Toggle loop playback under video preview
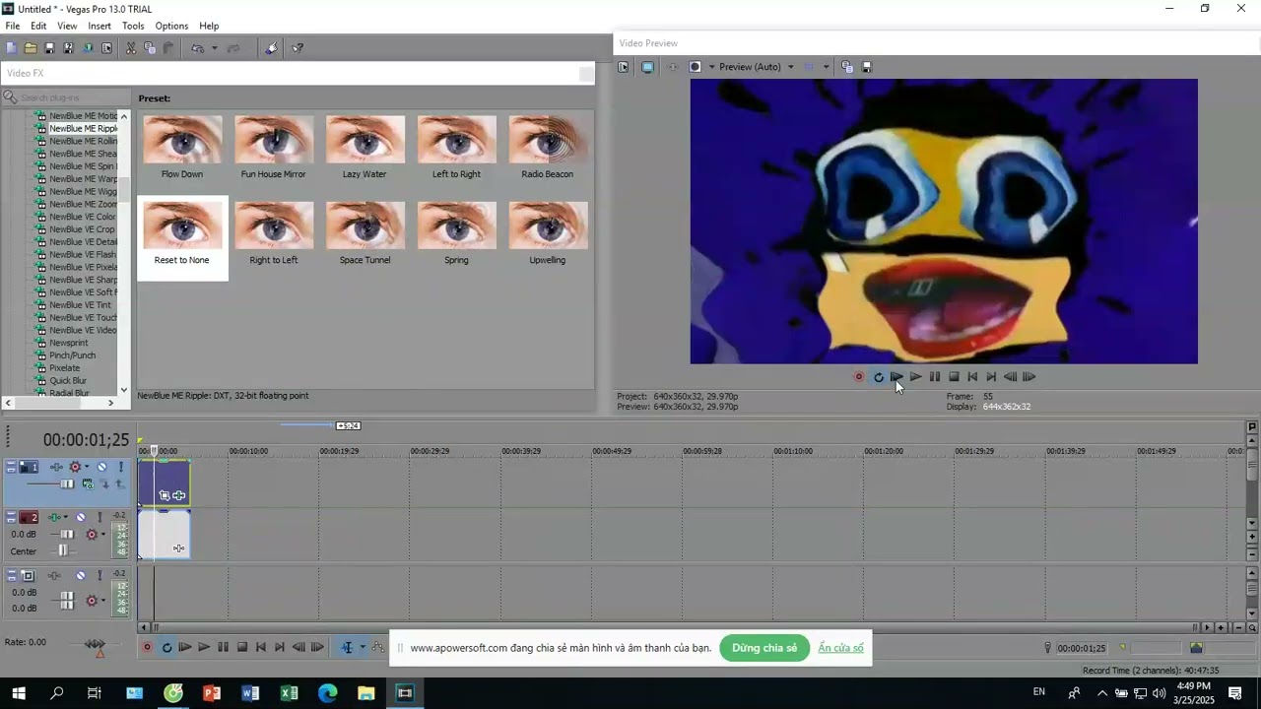 pyautogui.click(x=878, y=376)
